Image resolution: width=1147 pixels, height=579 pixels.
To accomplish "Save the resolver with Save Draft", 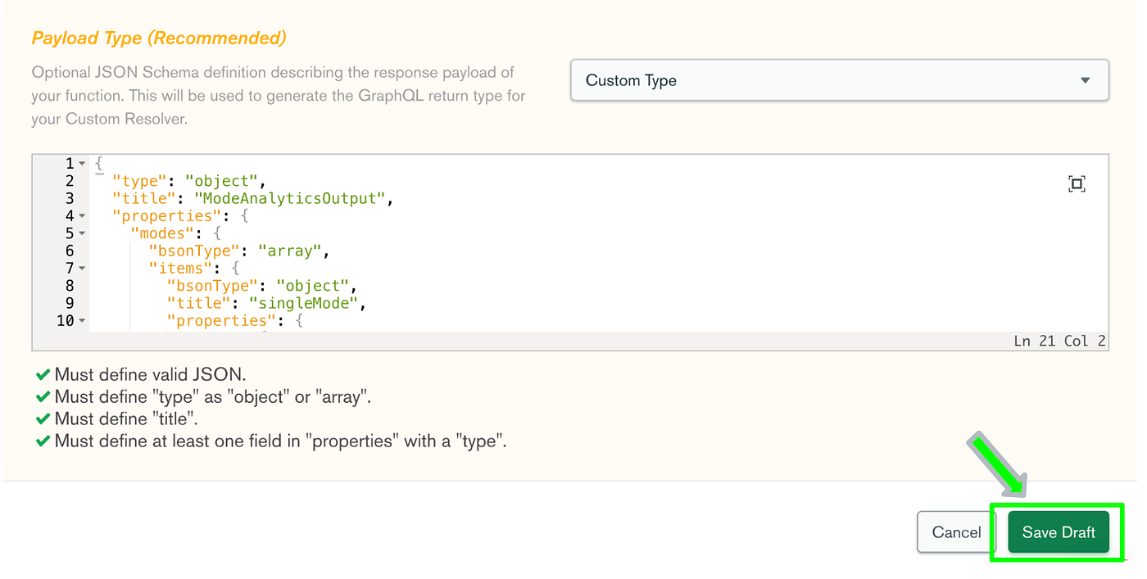I will point(1058,532).
